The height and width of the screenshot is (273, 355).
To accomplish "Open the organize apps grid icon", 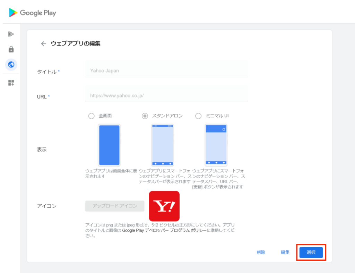I will click(11, 83).
